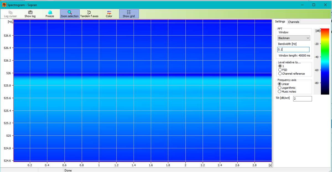Click the 1 second time axis label

[x=99, y=165]
